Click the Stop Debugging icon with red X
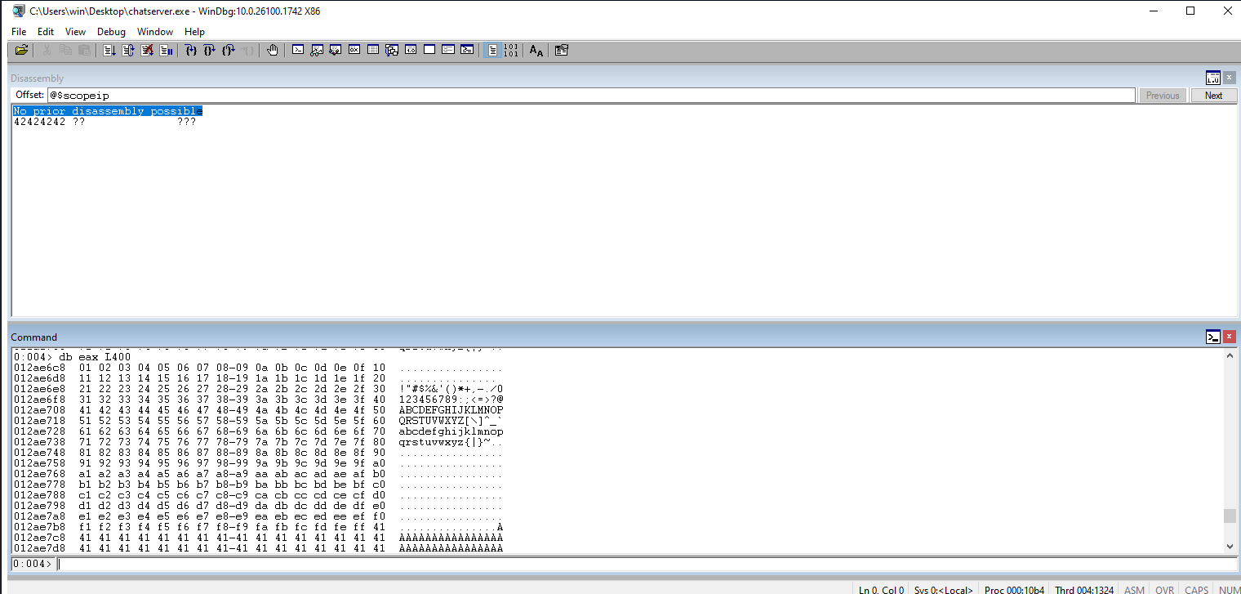Viewport: 1241px width, 594px height. pyautogui.click(x=147, y=51)
